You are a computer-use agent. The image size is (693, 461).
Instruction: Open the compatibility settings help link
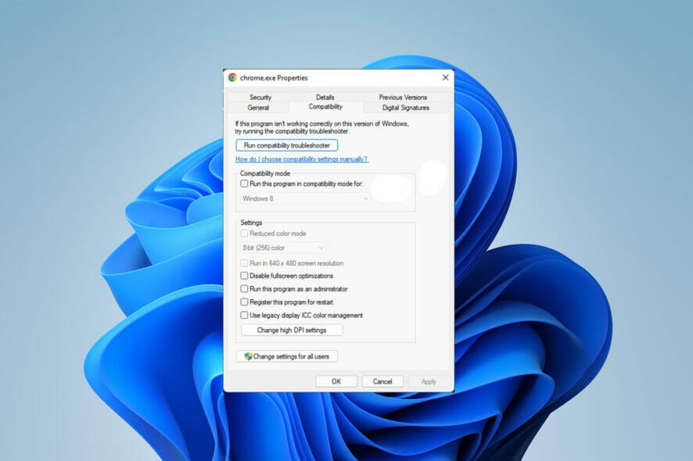(x=303, y=159)
